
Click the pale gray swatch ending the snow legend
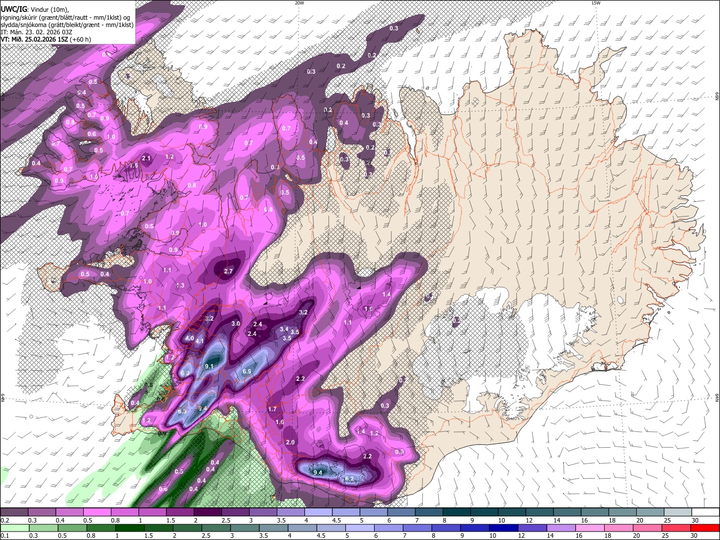[678, 512]
